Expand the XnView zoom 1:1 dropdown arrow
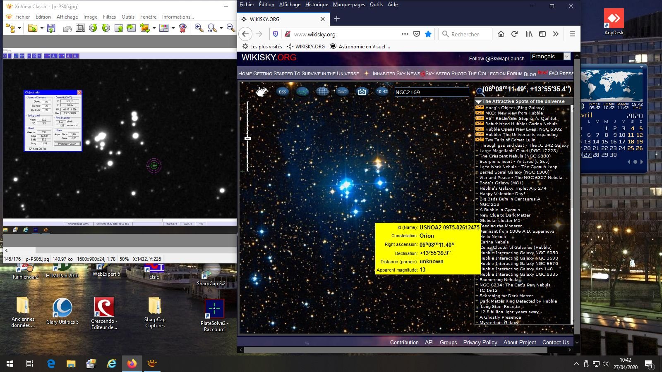Screen dimensions: 662x372 click(x=221, y=28)
